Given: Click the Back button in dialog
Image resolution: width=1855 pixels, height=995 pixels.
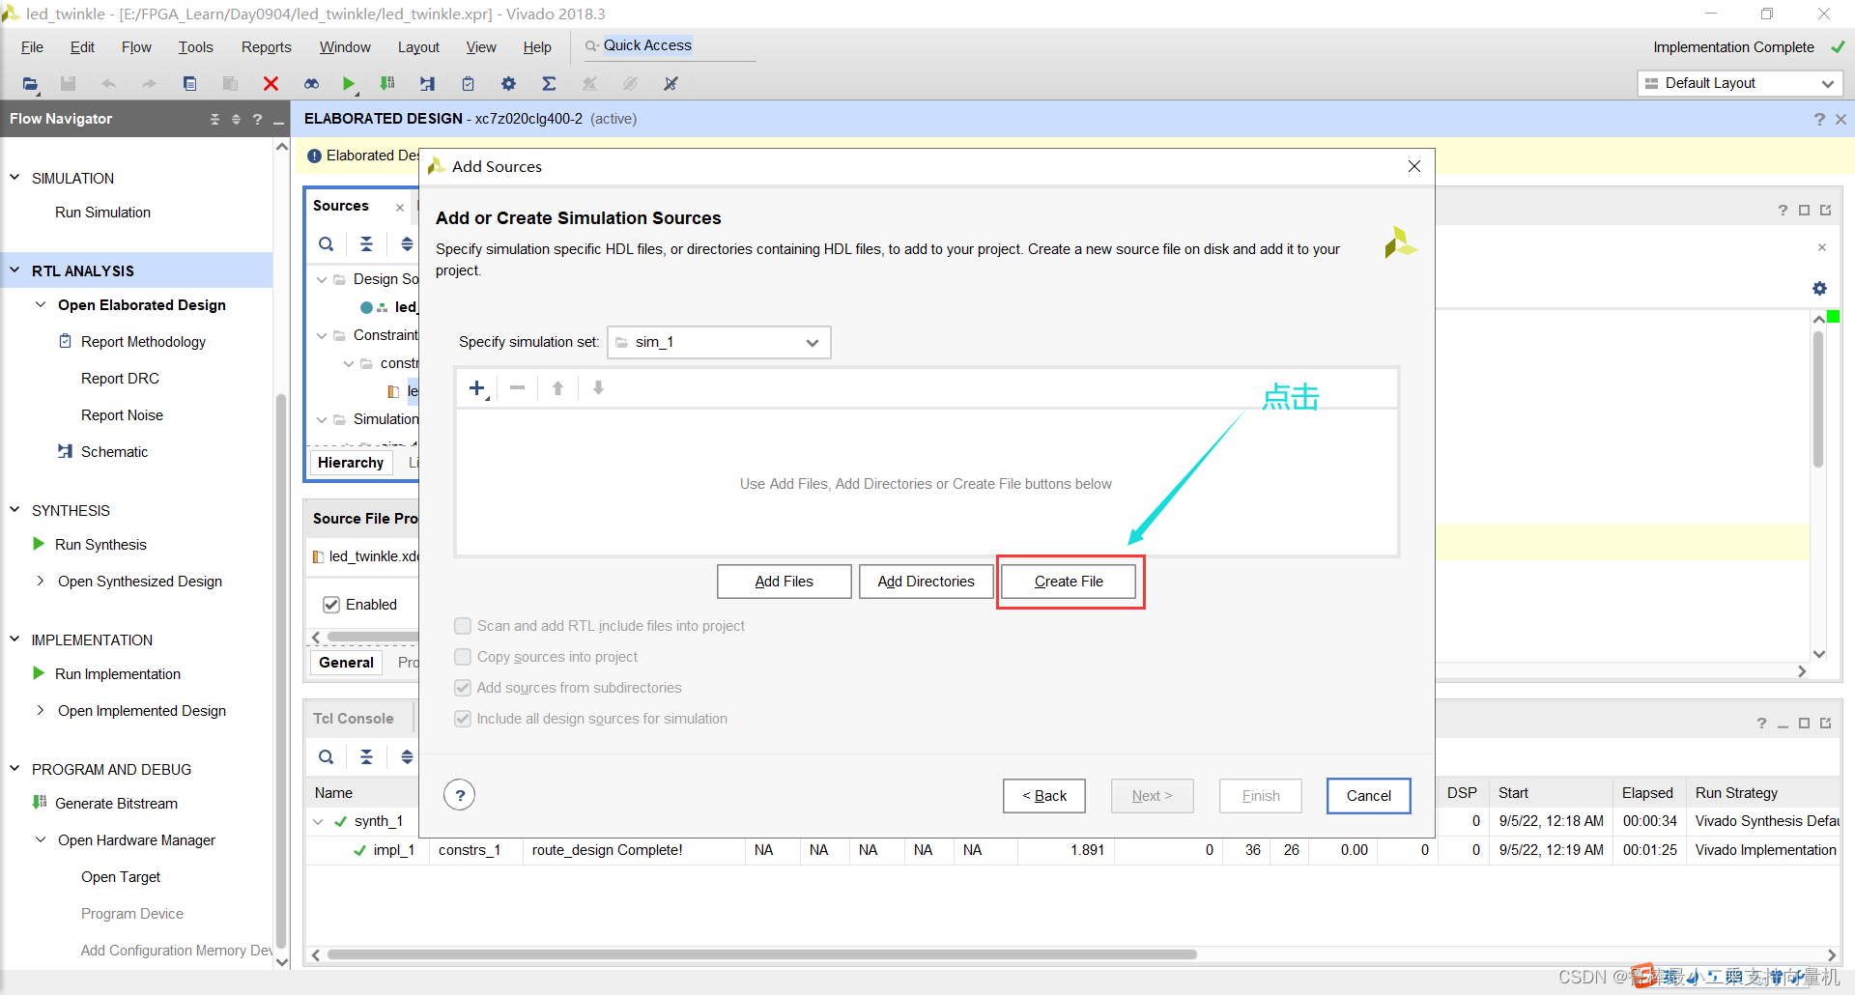Looking at the screenshot, I should pos(1044,796).
